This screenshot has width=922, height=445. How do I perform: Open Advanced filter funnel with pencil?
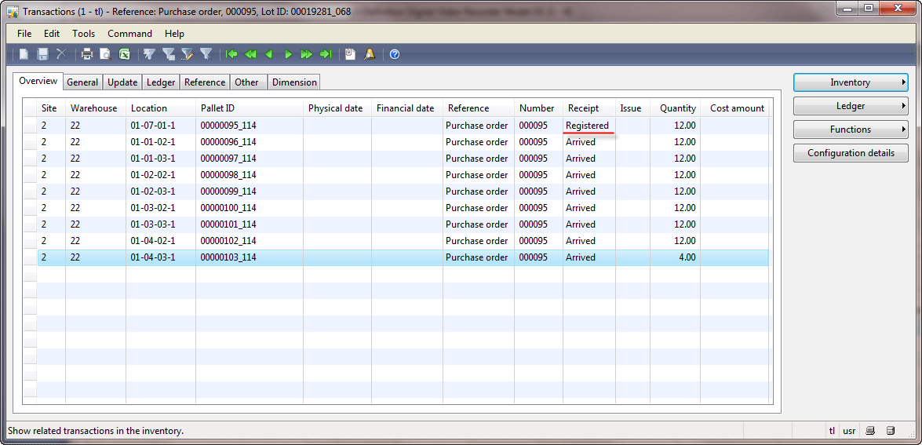pos(187,54)
